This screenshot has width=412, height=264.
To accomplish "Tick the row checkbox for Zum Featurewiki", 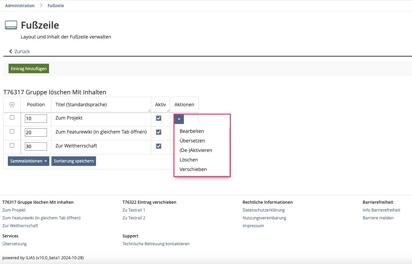I will 12,131.
